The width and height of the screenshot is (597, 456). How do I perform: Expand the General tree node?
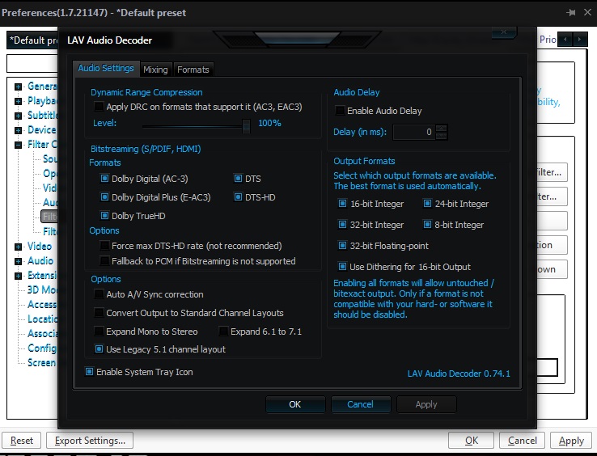(18, 87)
